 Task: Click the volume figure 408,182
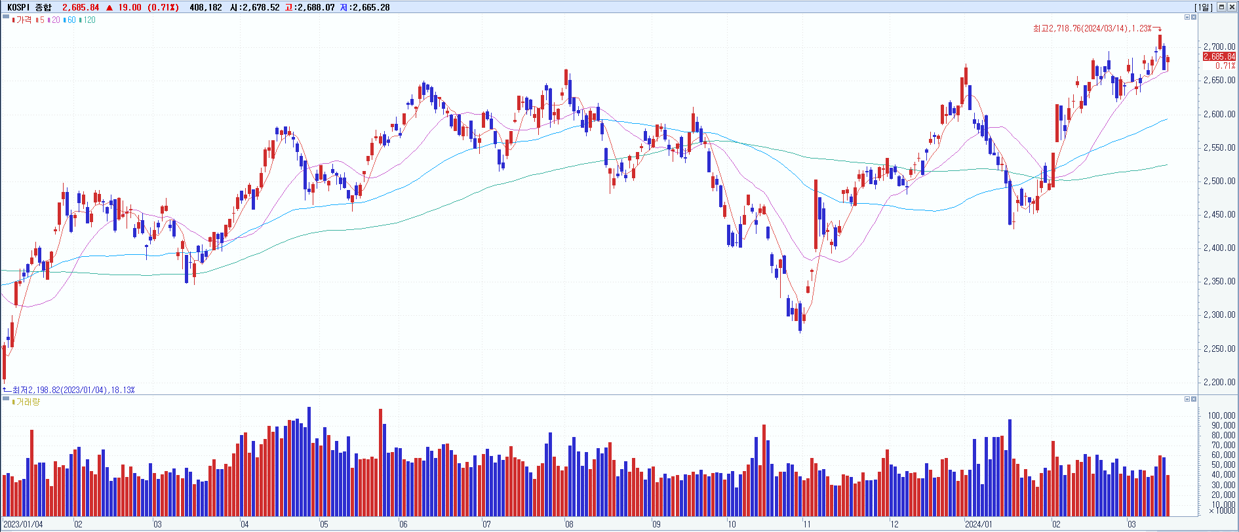206,7
